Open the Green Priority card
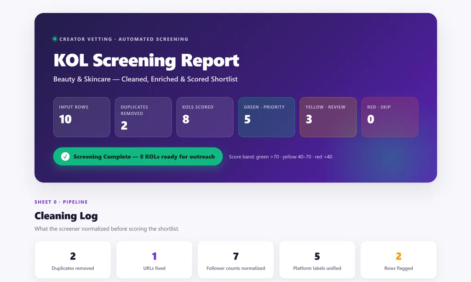 (x=266, y=117)
